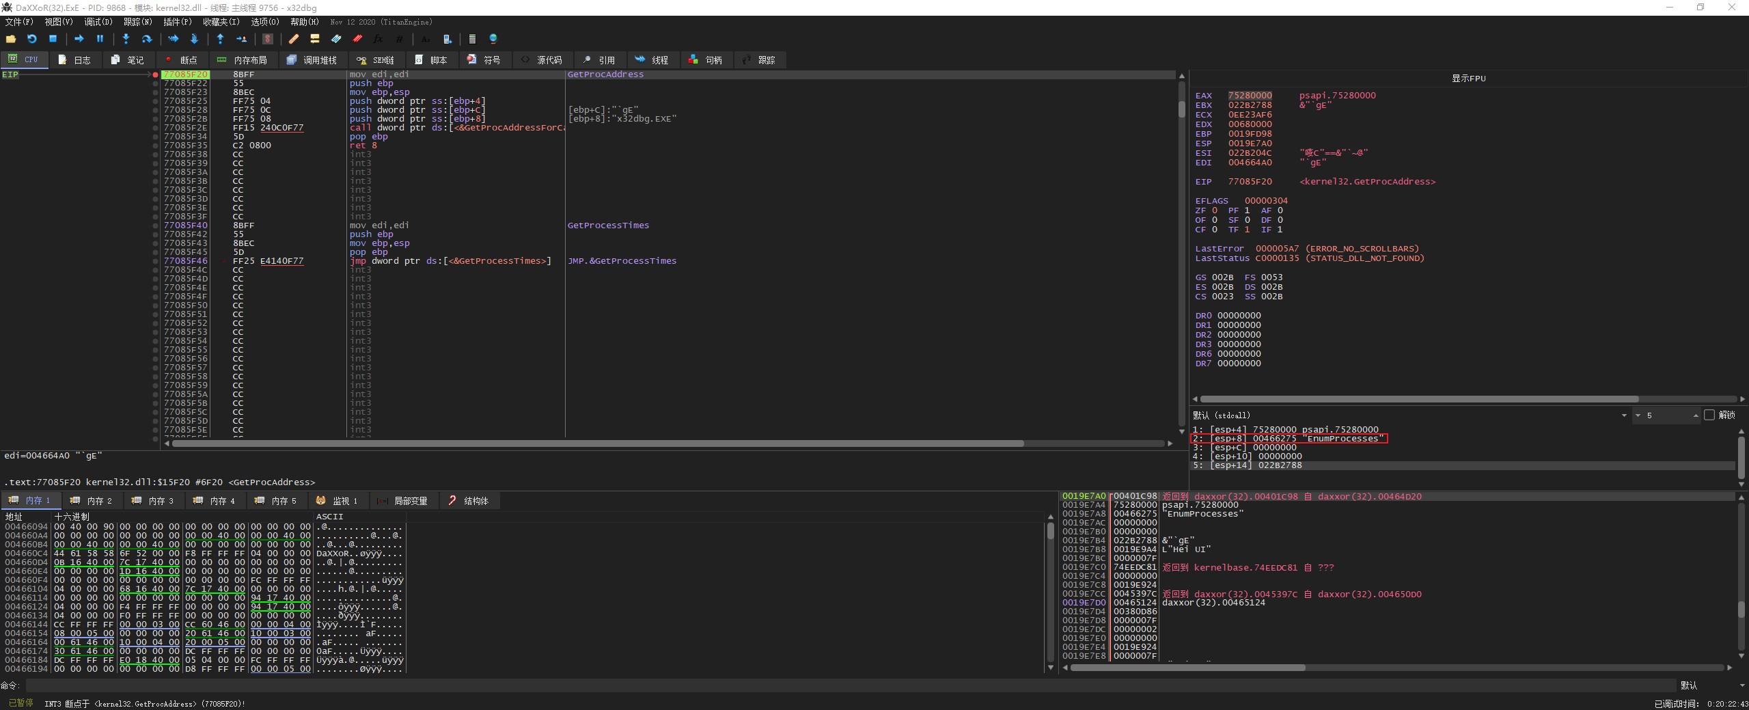Image resolution: width=1749 pixels, height=710 pixels.
Task: Stop debugging with the blue square icon
Action: (x=53, y=39)
